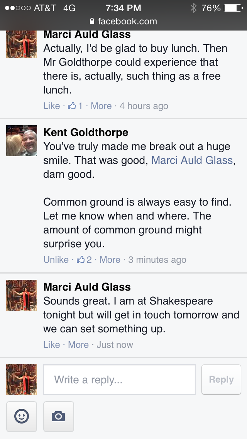247x439 pixels.
Task: Click into the Write a reply field
Action: point(119,379)
